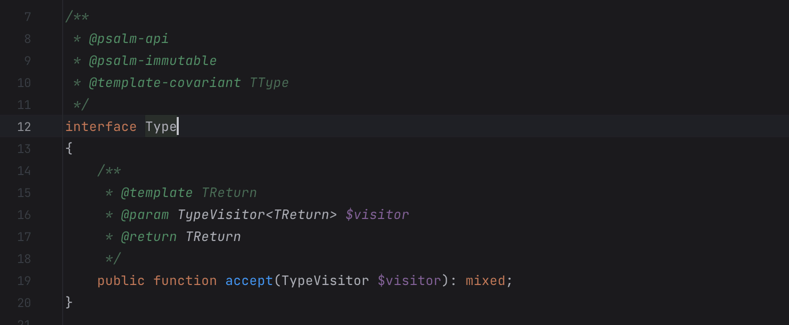Click the interface keyword
This screenshot has height=325, width=789.
click(101, 127)
